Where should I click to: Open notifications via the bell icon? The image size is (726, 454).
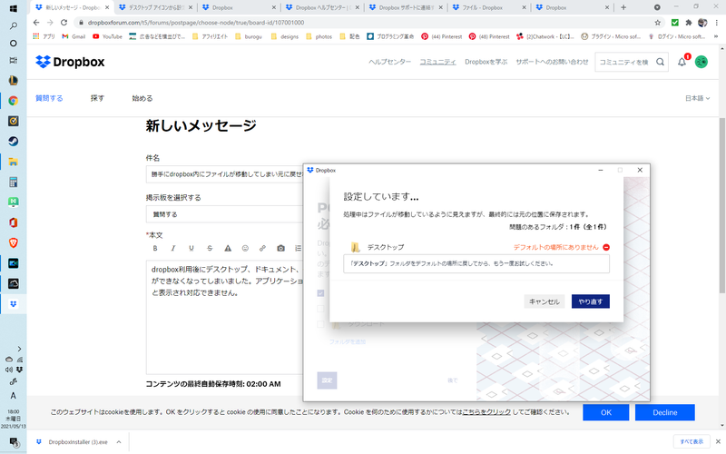point(682,62)
